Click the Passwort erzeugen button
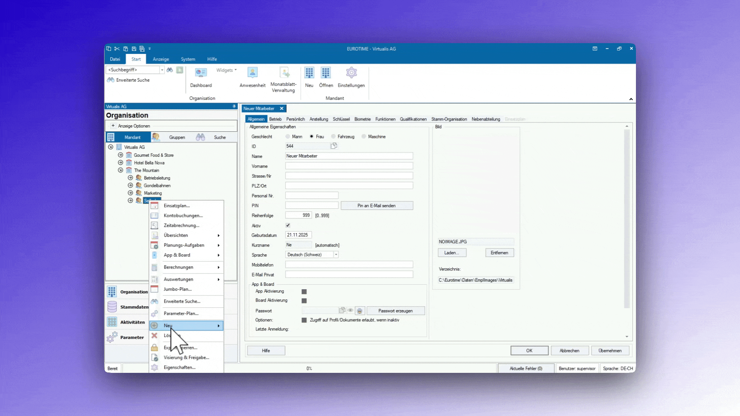Screen dimensions: 740x416 coord(395,311)
